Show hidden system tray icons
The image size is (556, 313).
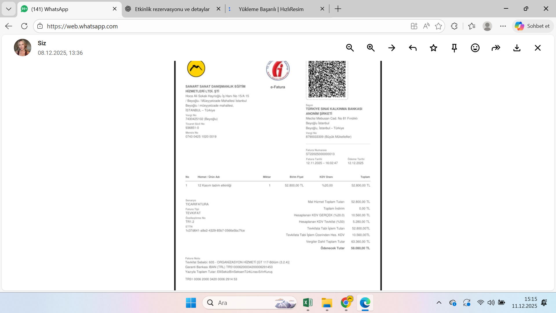pos(439,303)
